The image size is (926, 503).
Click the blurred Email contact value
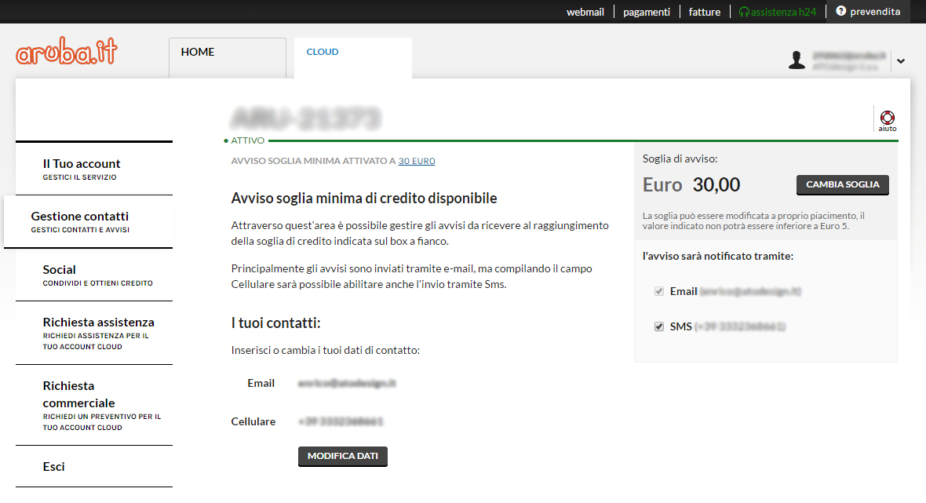[x=347, y=383]
